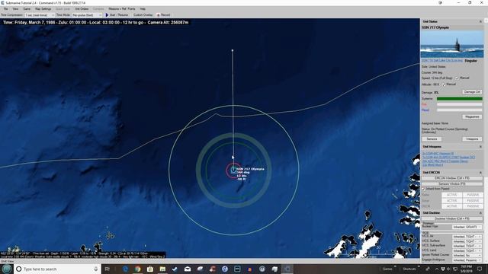Open Microsoft Store from the taskbar
This screenshot has width=488, height=274.
(x=150, y=269)
